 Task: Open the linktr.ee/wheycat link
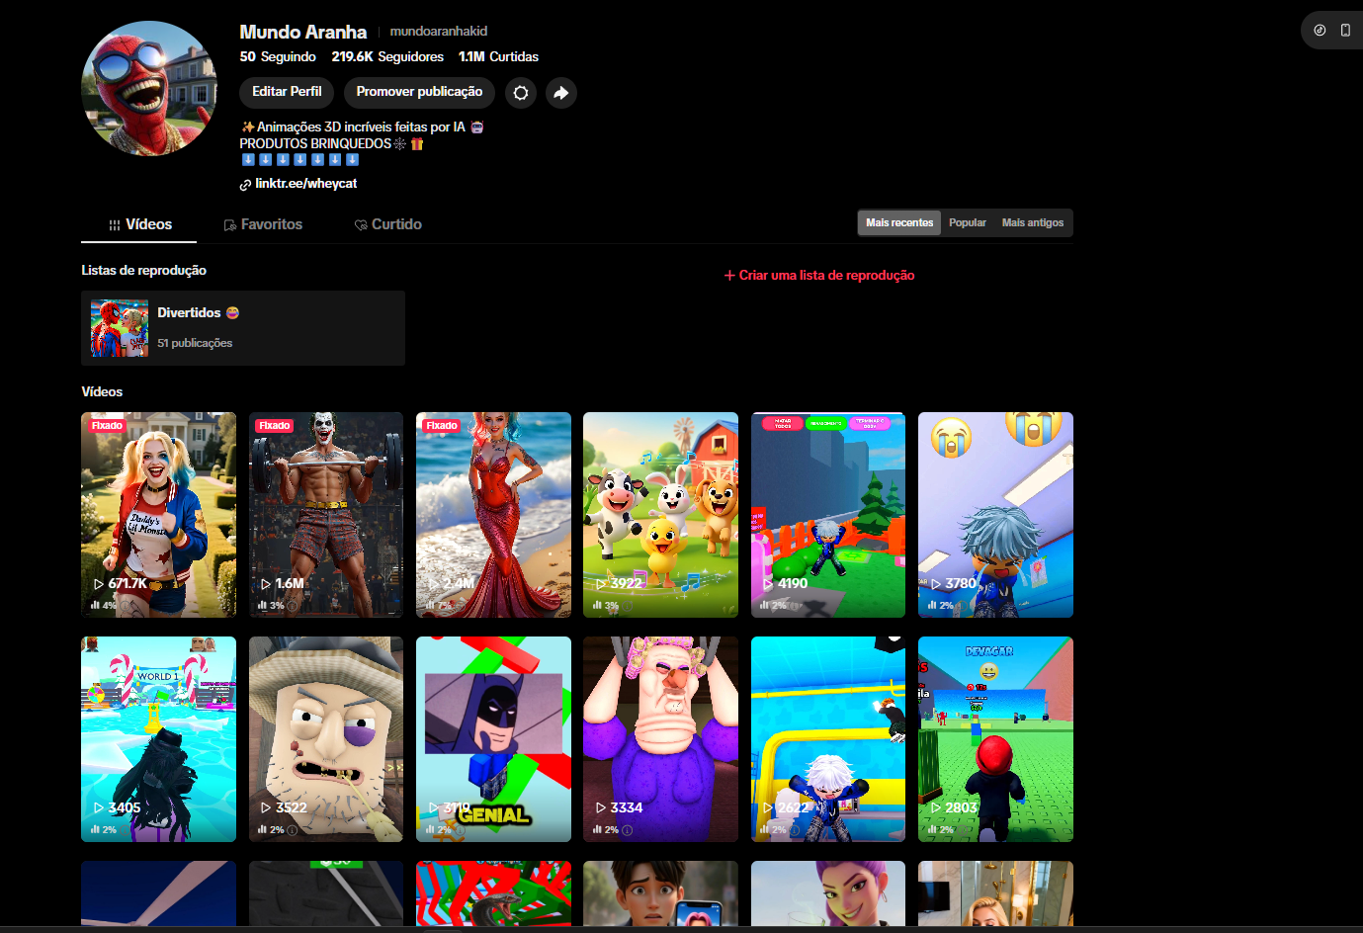[305, 184]
